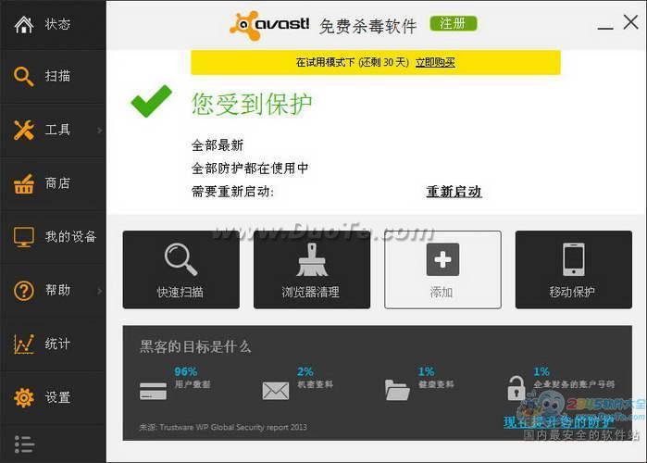Open the 商店 basket icon
The width and height of the screenshot is (647, 463).
23,183
